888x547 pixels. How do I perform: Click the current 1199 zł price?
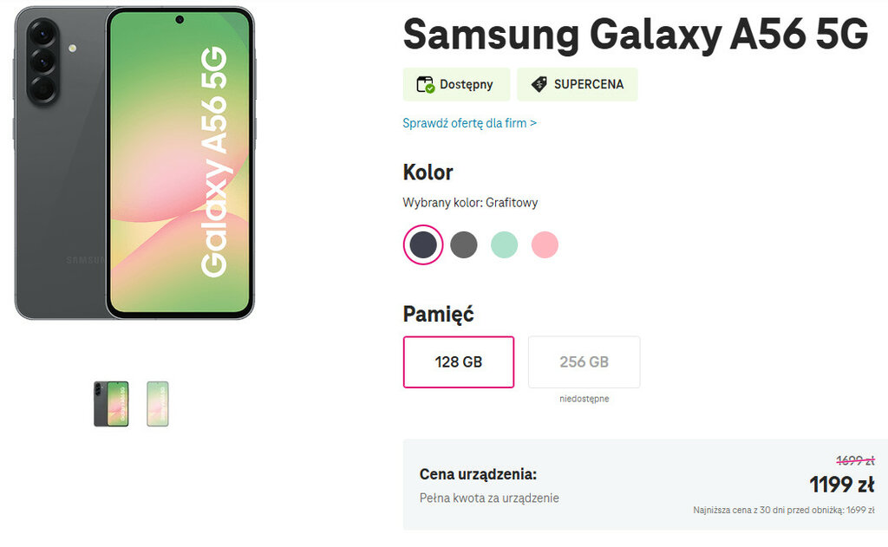[x=841, y=484]
